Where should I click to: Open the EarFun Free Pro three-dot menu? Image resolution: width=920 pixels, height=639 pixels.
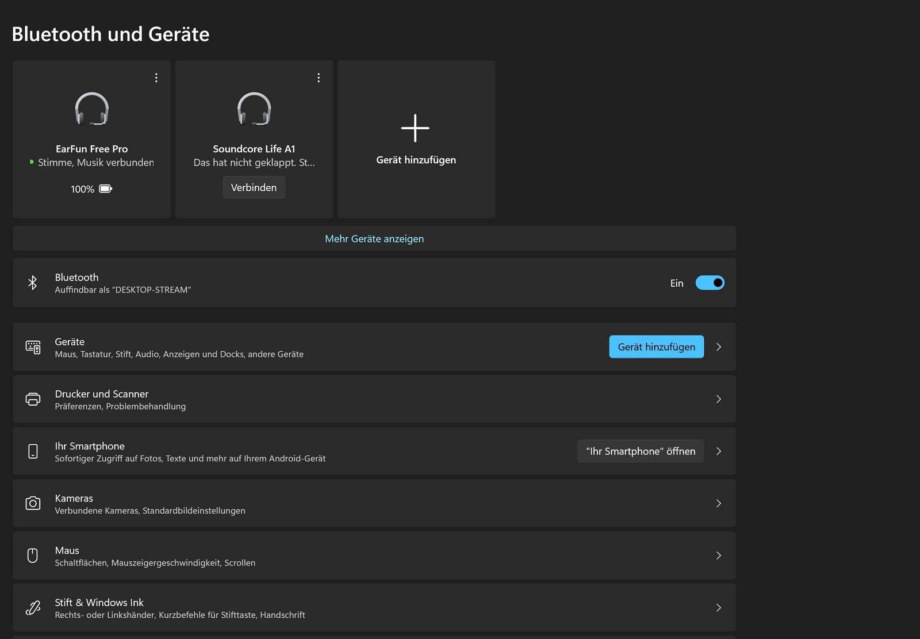156,78
